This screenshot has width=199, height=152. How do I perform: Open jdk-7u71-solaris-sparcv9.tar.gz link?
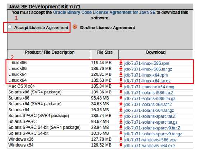pyautogui.click(x=153, y=134)
